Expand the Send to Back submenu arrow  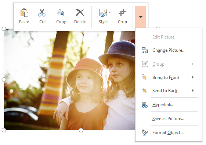click(193, 91)
